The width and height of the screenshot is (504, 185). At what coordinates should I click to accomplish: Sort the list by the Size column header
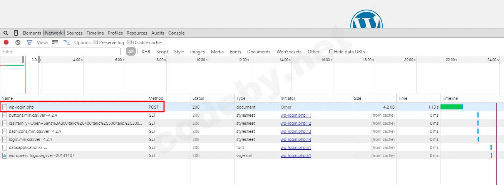(x=358, y=98)
